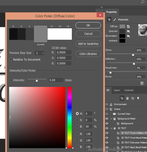Hide the 3D TEXT mesh
Screen dimensions: 147x152
tap(107, 128)
